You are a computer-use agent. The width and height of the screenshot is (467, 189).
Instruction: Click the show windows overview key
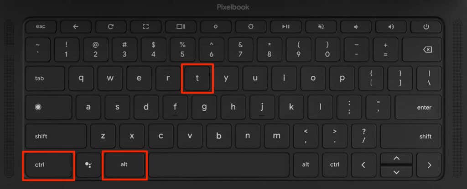(181, 27)
